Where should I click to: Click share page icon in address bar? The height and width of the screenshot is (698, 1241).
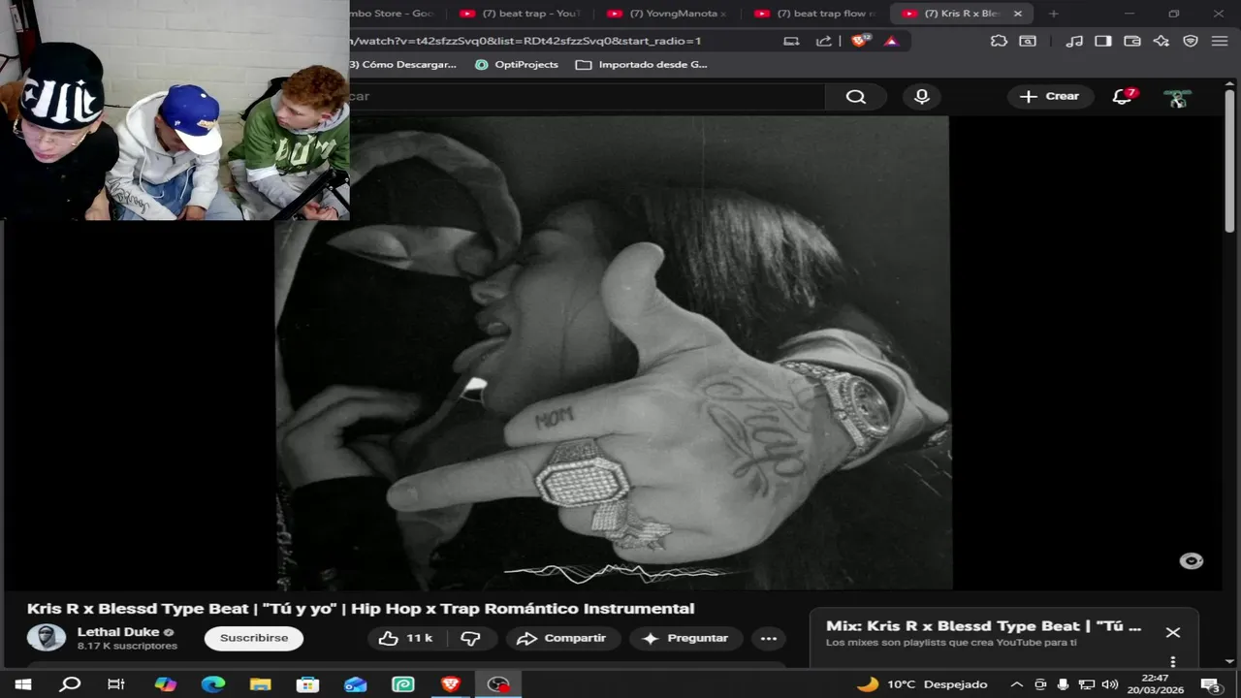coord(824,41)
